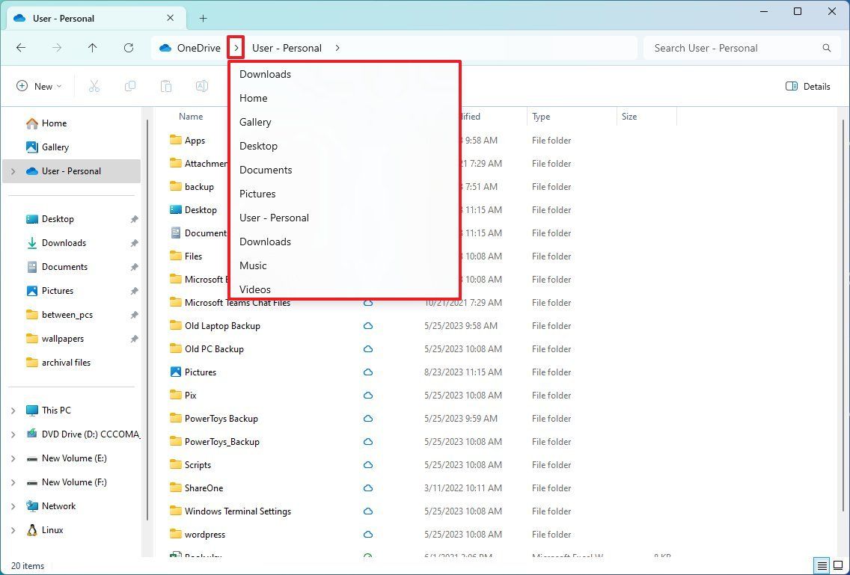
Task: Click the Up navigation arrow
Action: click(93, 47)
